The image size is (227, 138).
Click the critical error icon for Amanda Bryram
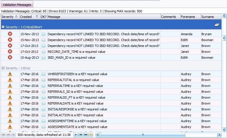click(x=10, y=34)
